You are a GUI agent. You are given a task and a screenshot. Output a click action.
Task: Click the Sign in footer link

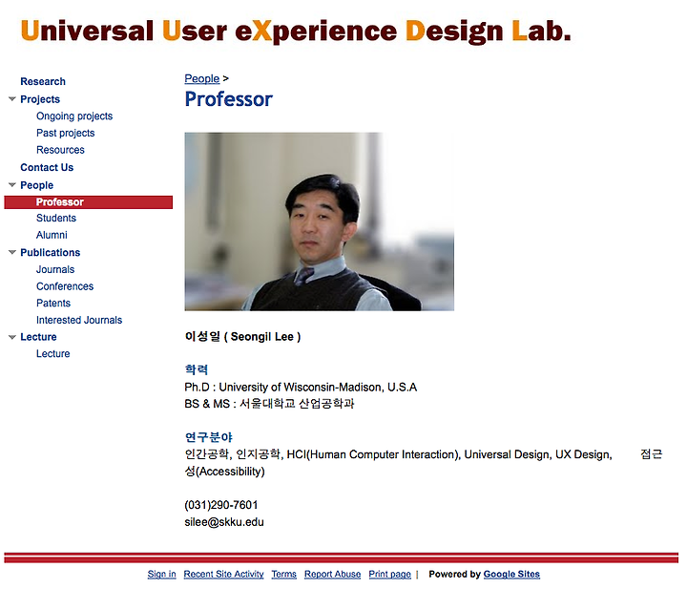pos(161,575)
